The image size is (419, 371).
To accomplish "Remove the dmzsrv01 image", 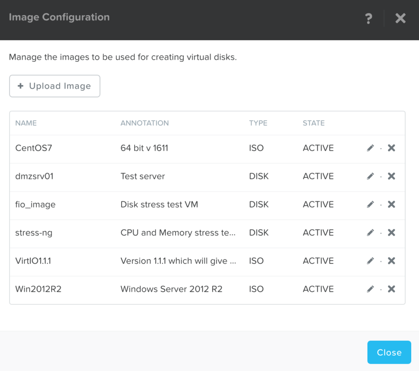I will pos(391,176).
